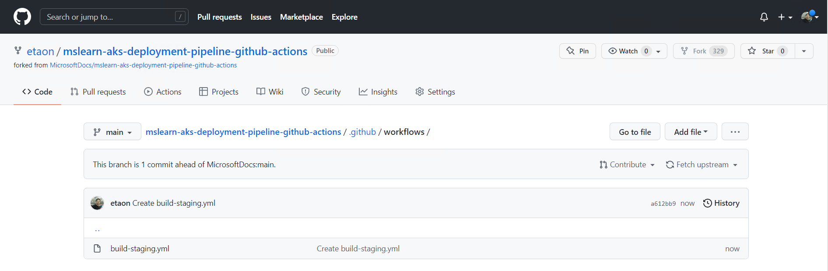
Task: Open etaon commit author name link
Action: point(120,203)
